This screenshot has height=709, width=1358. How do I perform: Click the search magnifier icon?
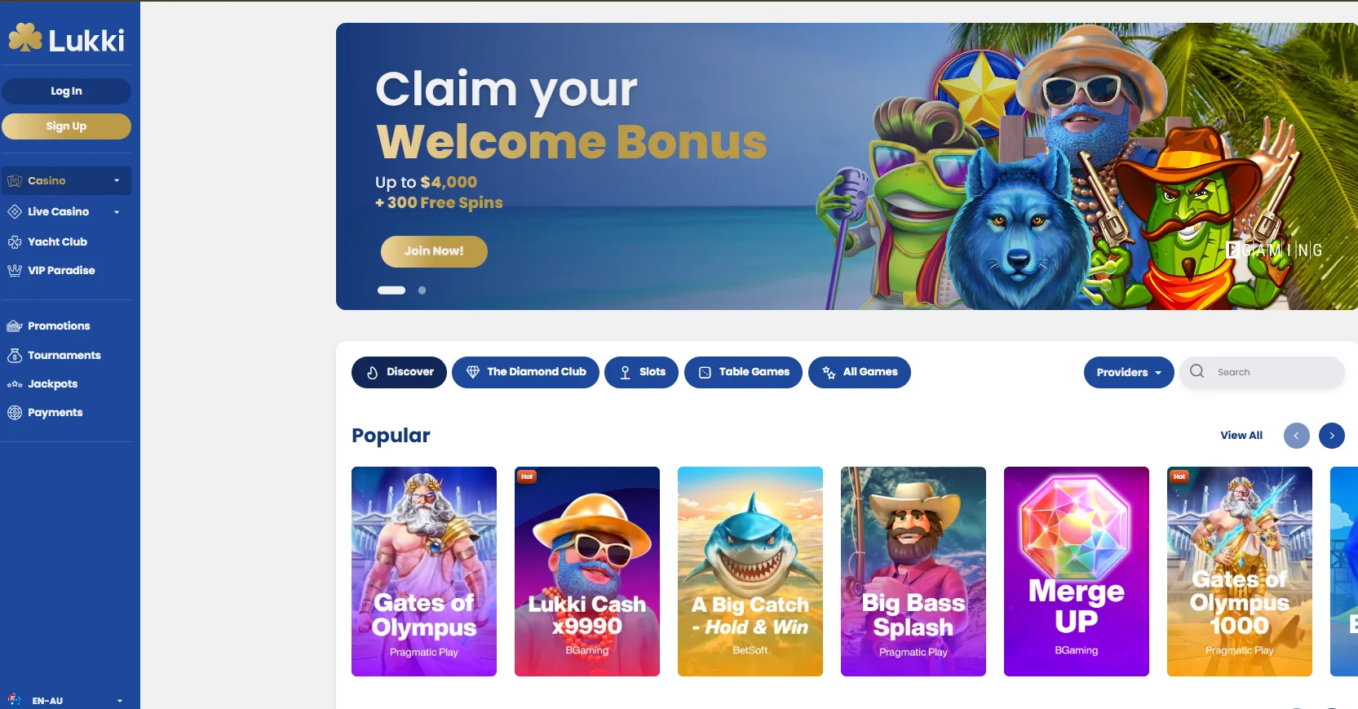[1197, 371]
